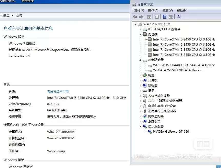The width and height of the screenshot is (221, 168).
Task: Select the first Intel Core i5-3450 processor entry
Action: (184, 39)
